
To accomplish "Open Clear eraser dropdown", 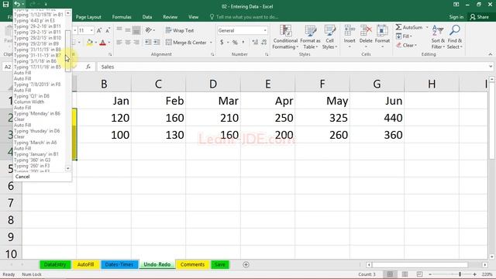I will 406,45.
